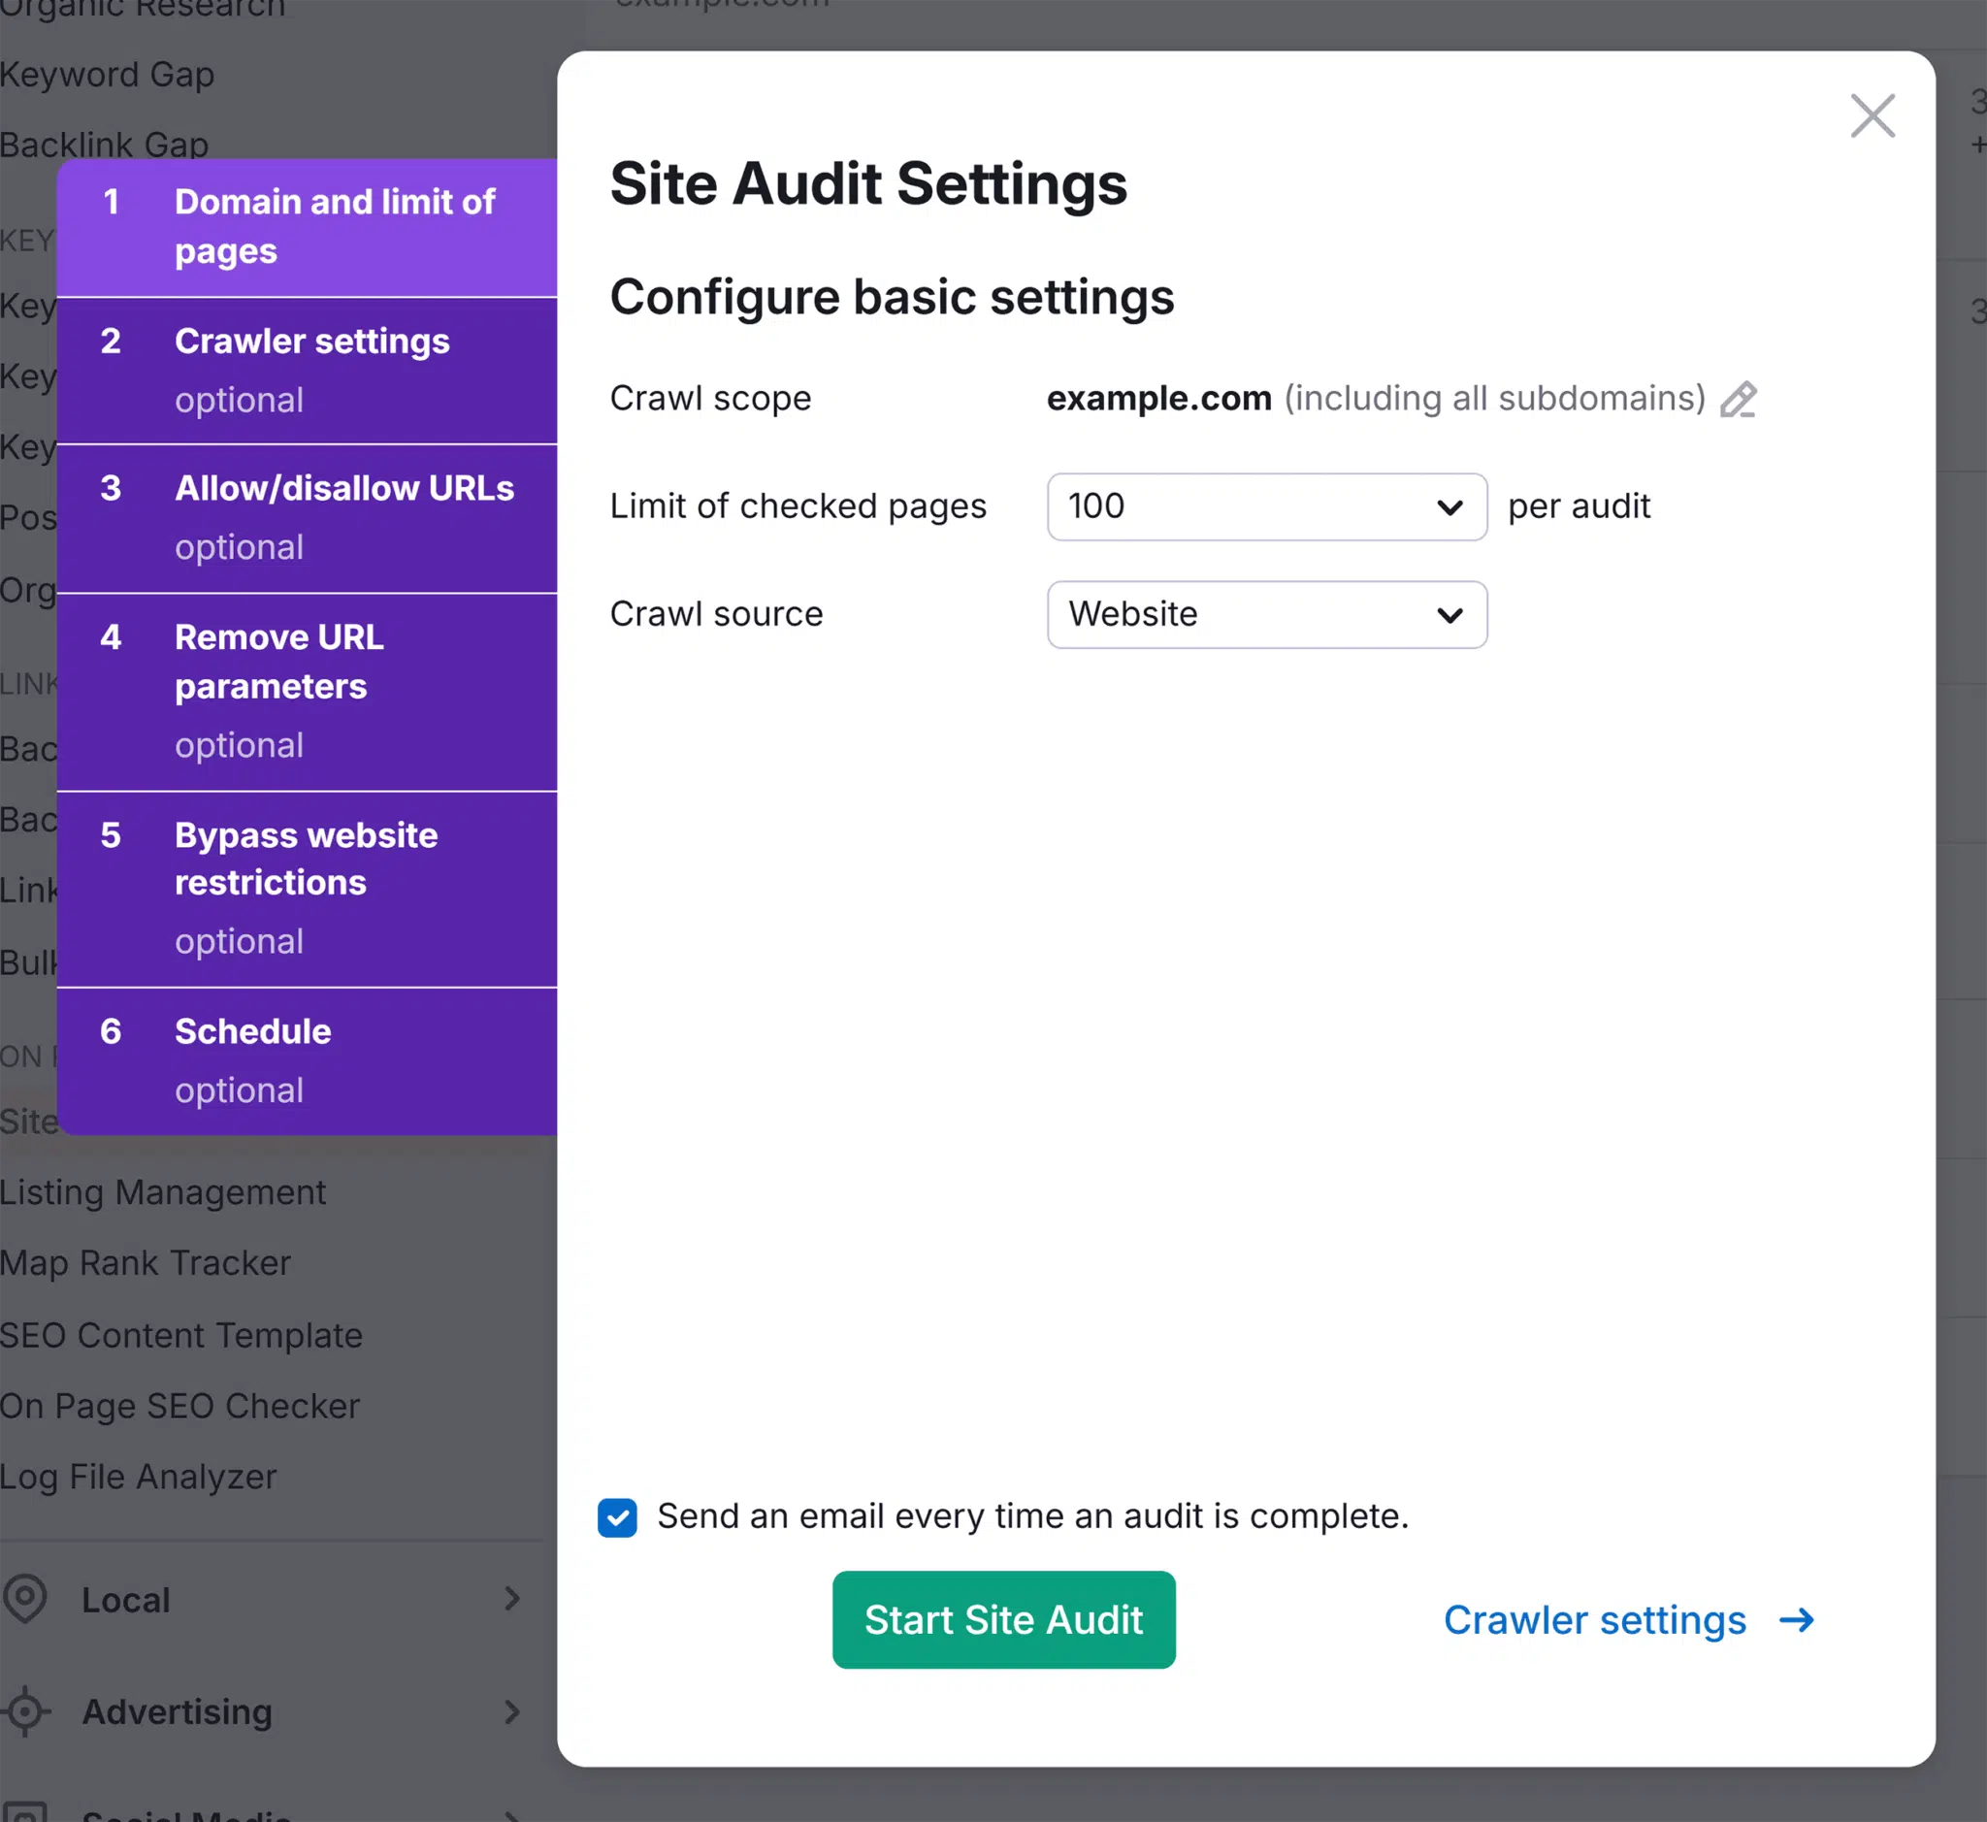Screen dimensions: 1987x1822
Task: Open On Page SEO Checker in sidebar
Action: coord(179,1407)
